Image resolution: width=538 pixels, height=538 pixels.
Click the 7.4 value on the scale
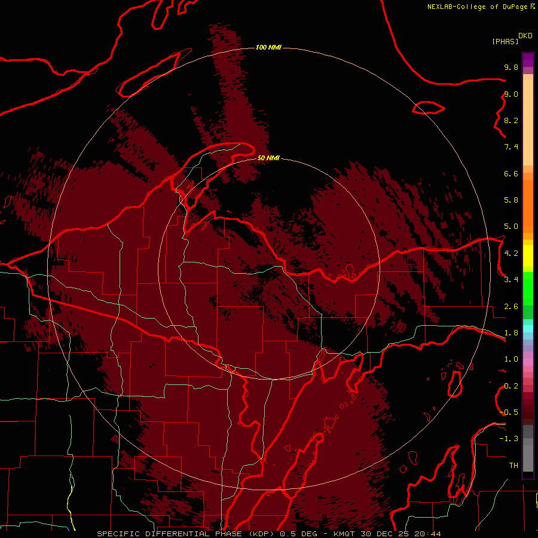511,147
